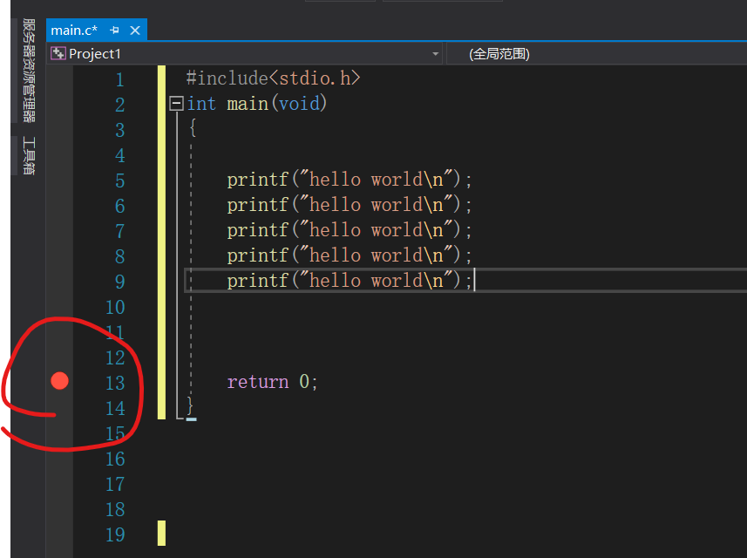Place cursor on line 7 printf statement

(350, 230)
